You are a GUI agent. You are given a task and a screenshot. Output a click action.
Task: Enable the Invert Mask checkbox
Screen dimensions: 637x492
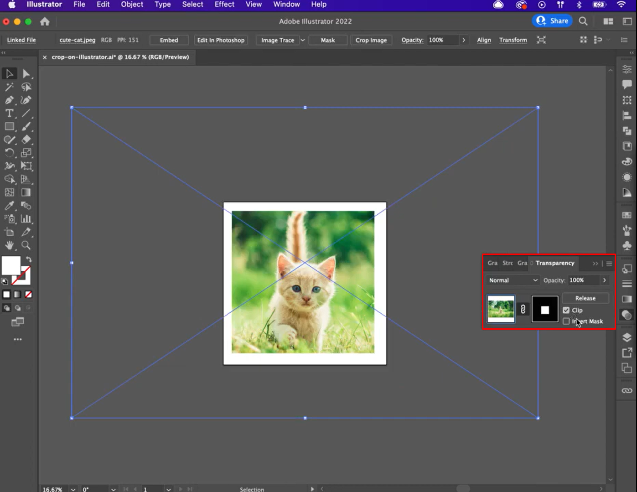point(566,321)
